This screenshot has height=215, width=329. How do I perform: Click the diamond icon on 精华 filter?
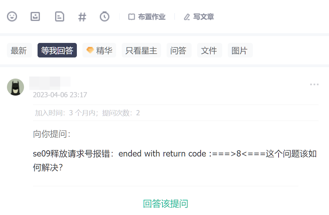(90, 50)
